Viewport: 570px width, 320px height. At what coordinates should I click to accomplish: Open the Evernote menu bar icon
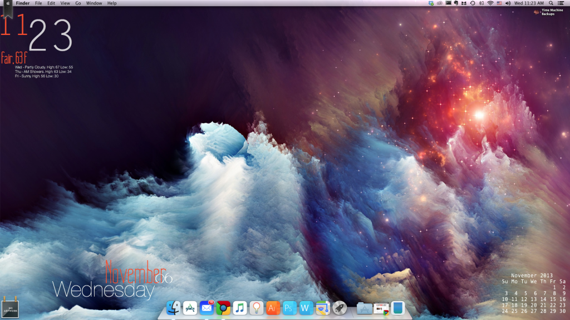point(456,3)
